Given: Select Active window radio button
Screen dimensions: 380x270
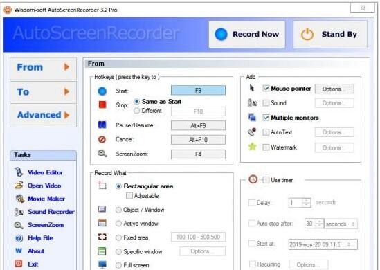Looking at the screenshot, I should coord(118,223).
